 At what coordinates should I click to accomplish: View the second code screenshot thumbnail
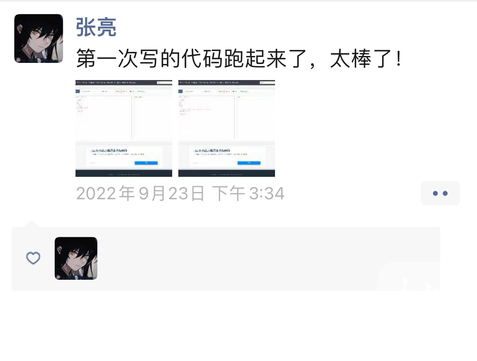pyautogui.click(x=226, y=129)
